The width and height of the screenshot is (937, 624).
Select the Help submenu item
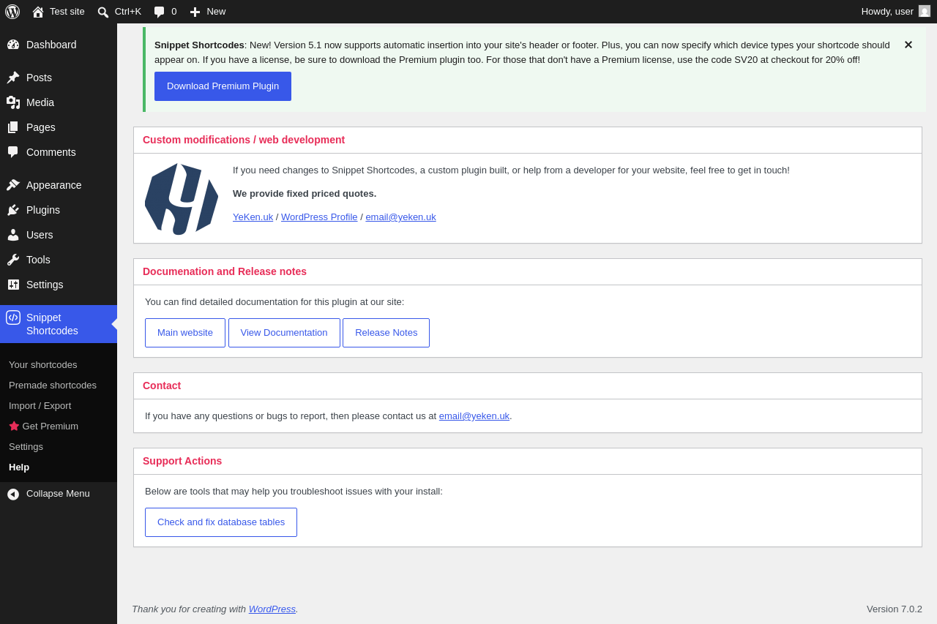(x=19, y=467)
